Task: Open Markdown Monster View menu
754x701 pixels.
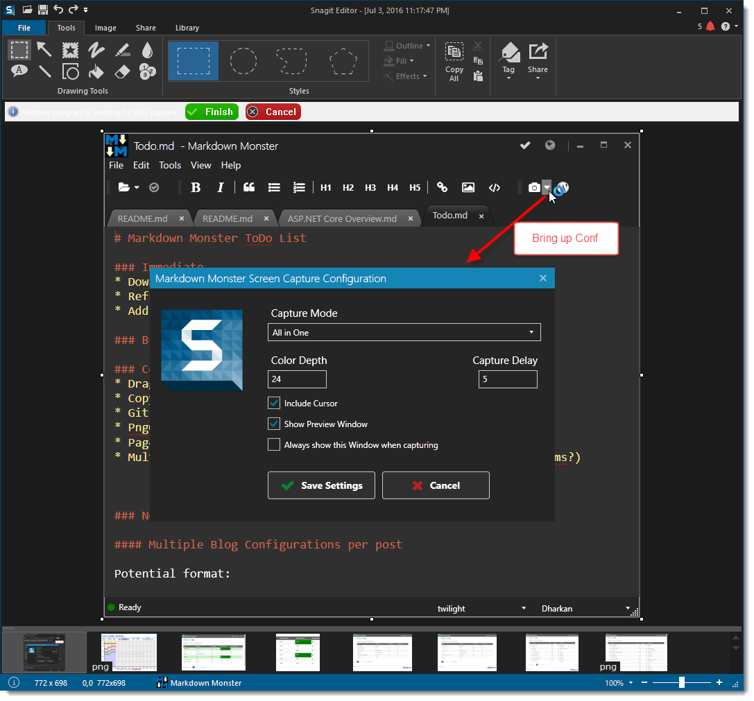Action: [x=200, y=165]
